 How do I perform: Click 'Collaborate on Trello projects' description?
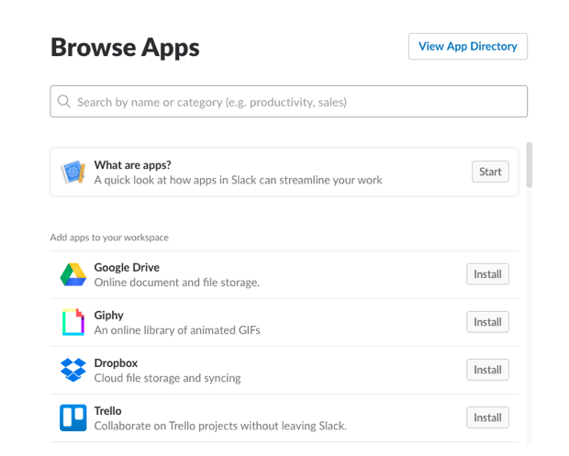tap(220, 426)
